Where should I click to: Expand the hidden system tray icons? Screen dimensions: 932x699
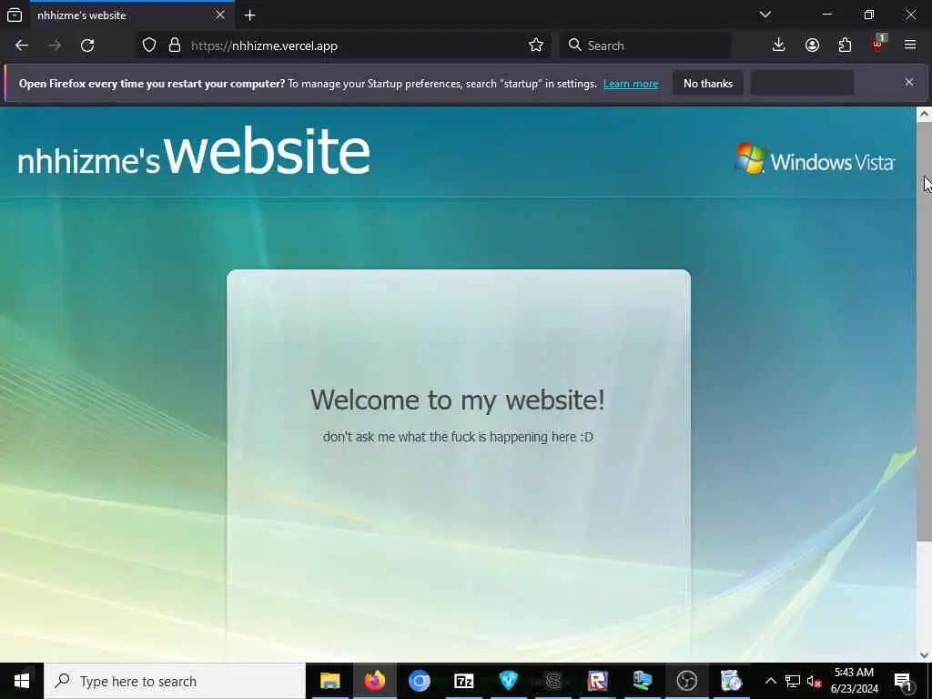pos(770,681)
